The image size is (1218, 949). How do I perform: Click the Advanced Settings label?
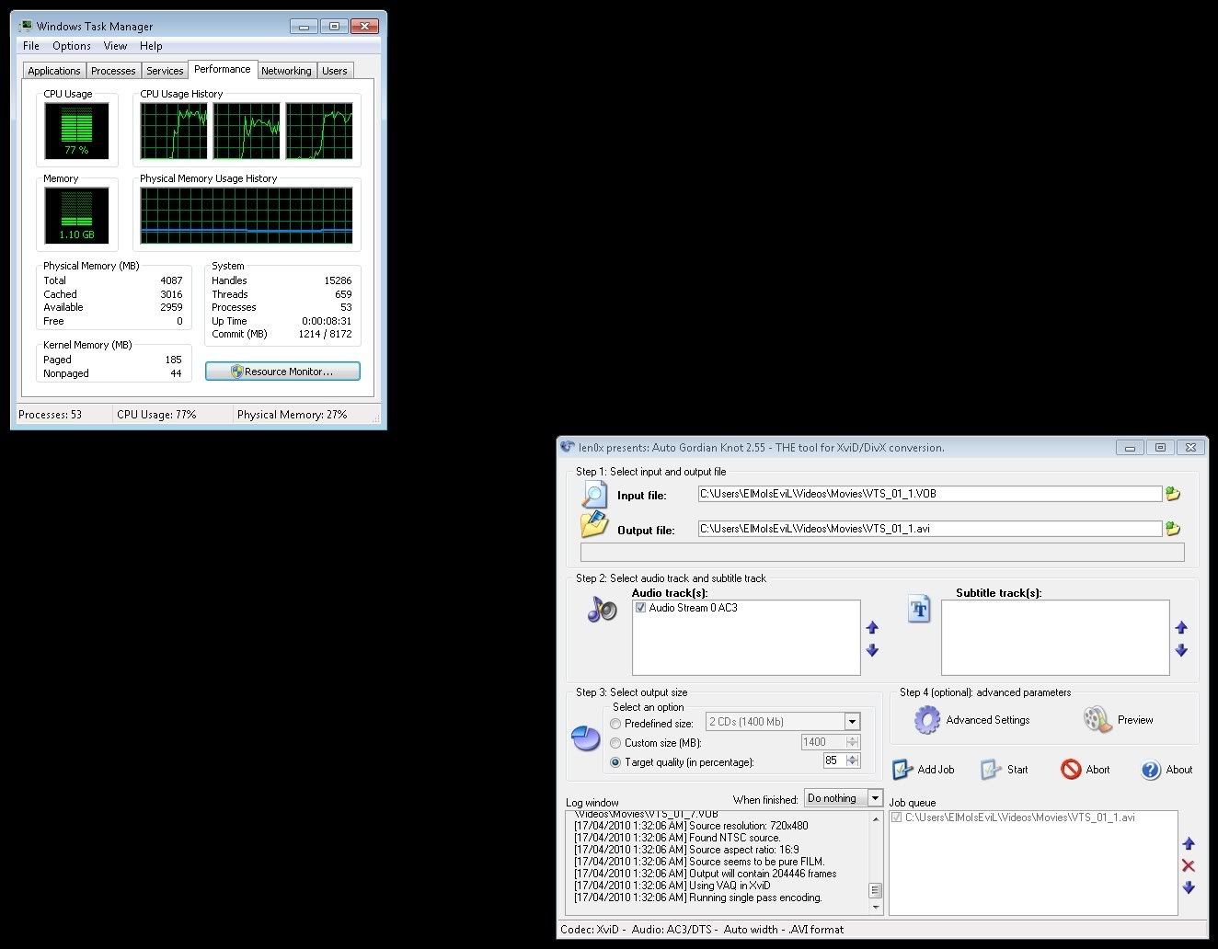click(x=988, y=720)
